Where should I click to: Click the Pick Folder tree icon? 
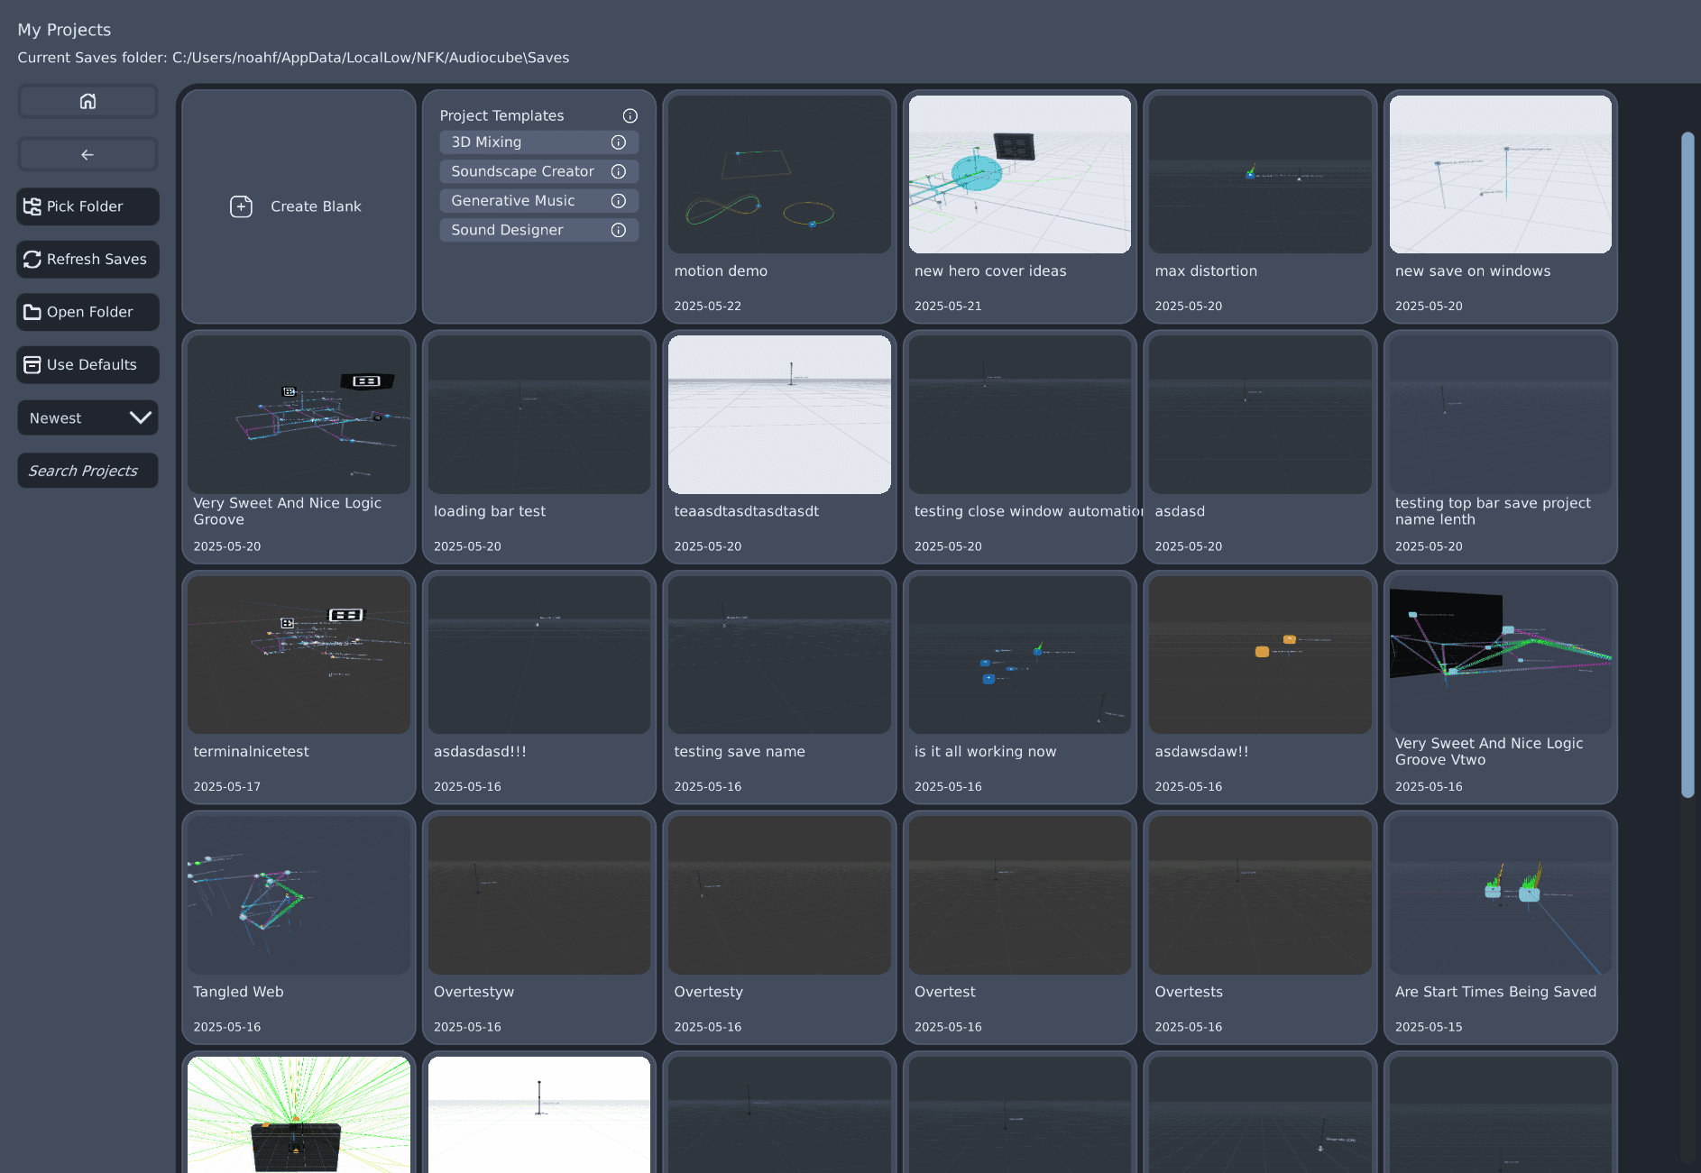(32, 206)
